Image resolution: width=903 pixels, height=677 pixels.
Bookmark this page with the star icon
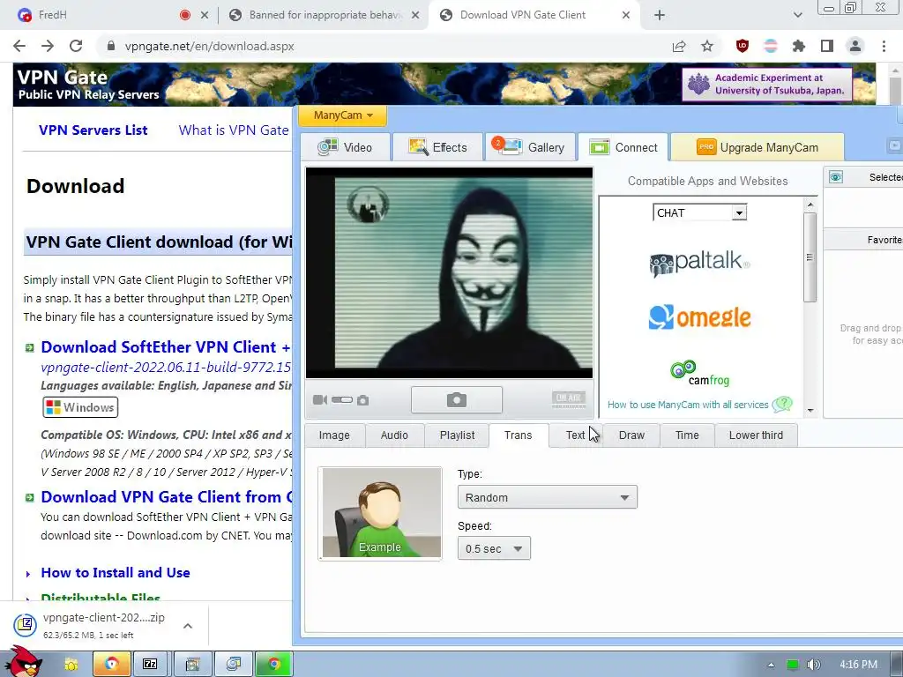[707, 46]
